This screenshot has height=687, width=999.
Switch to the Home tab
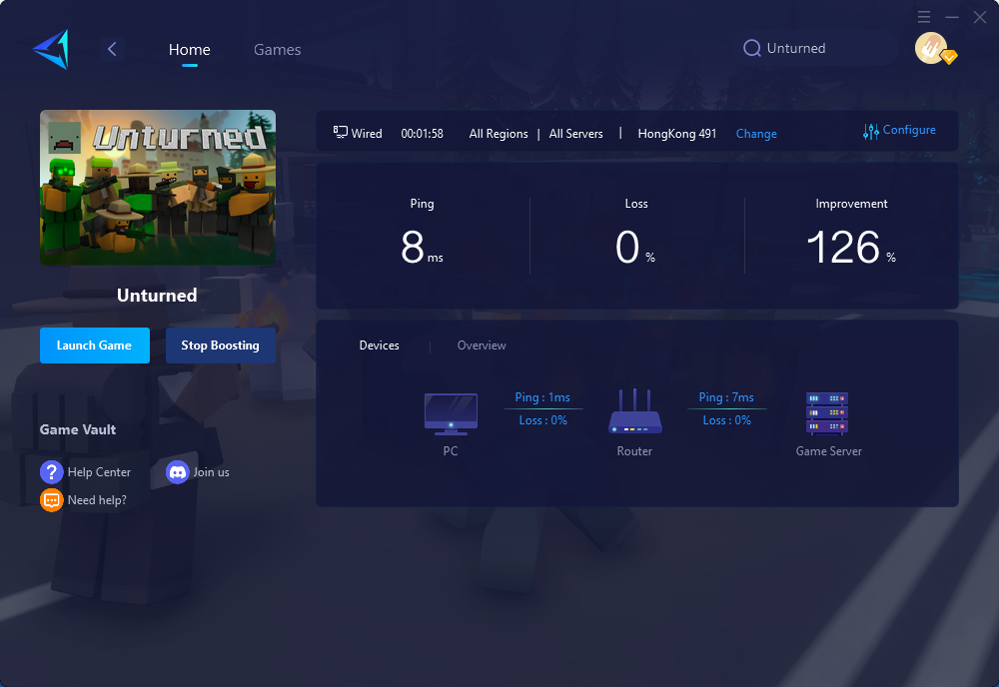(x=189, y=50)
